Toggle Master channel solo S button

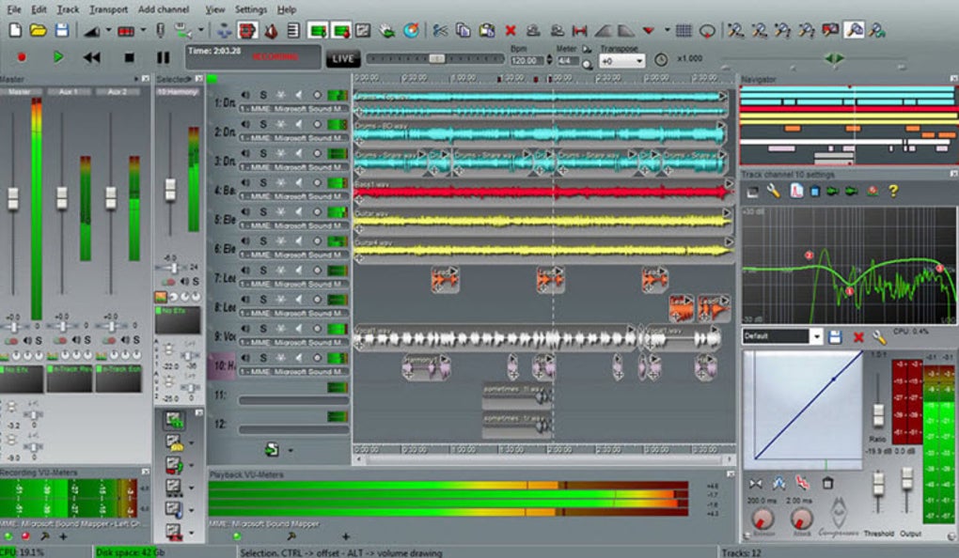click(x=39, y=340)
